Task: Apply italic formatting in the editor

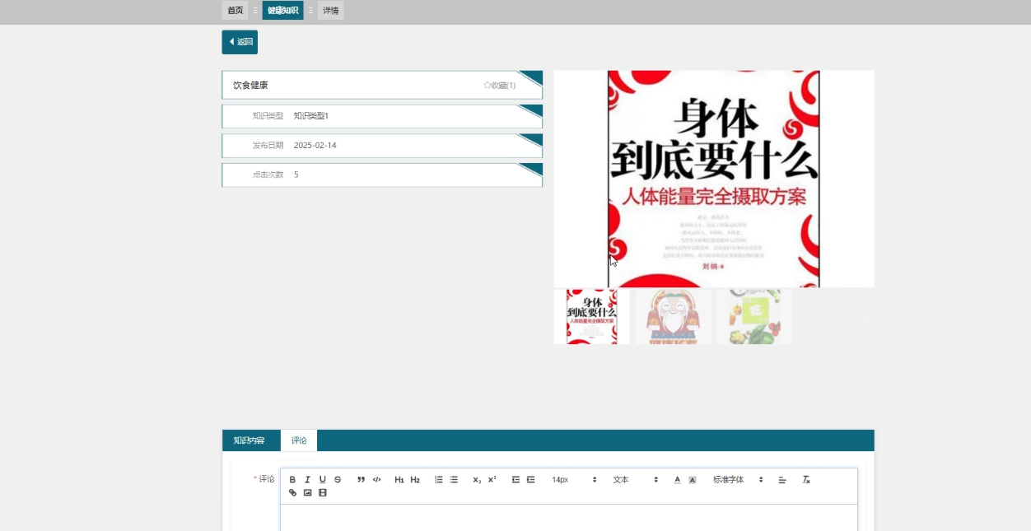Action: [x=307, y=479]
